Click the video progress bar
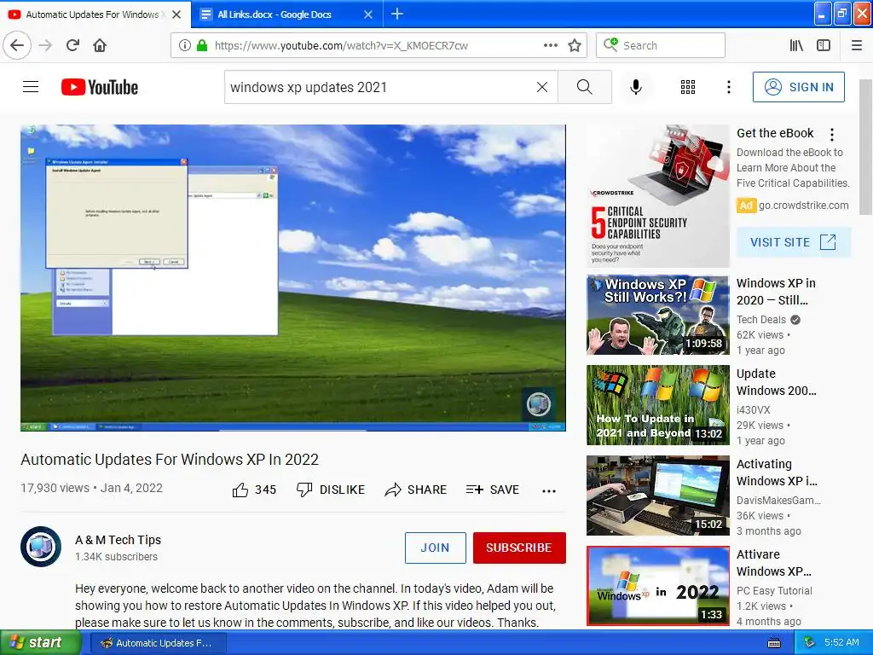The width and height of the screenshot is (873, 655). pyautogui.click(x=293, y=430)
